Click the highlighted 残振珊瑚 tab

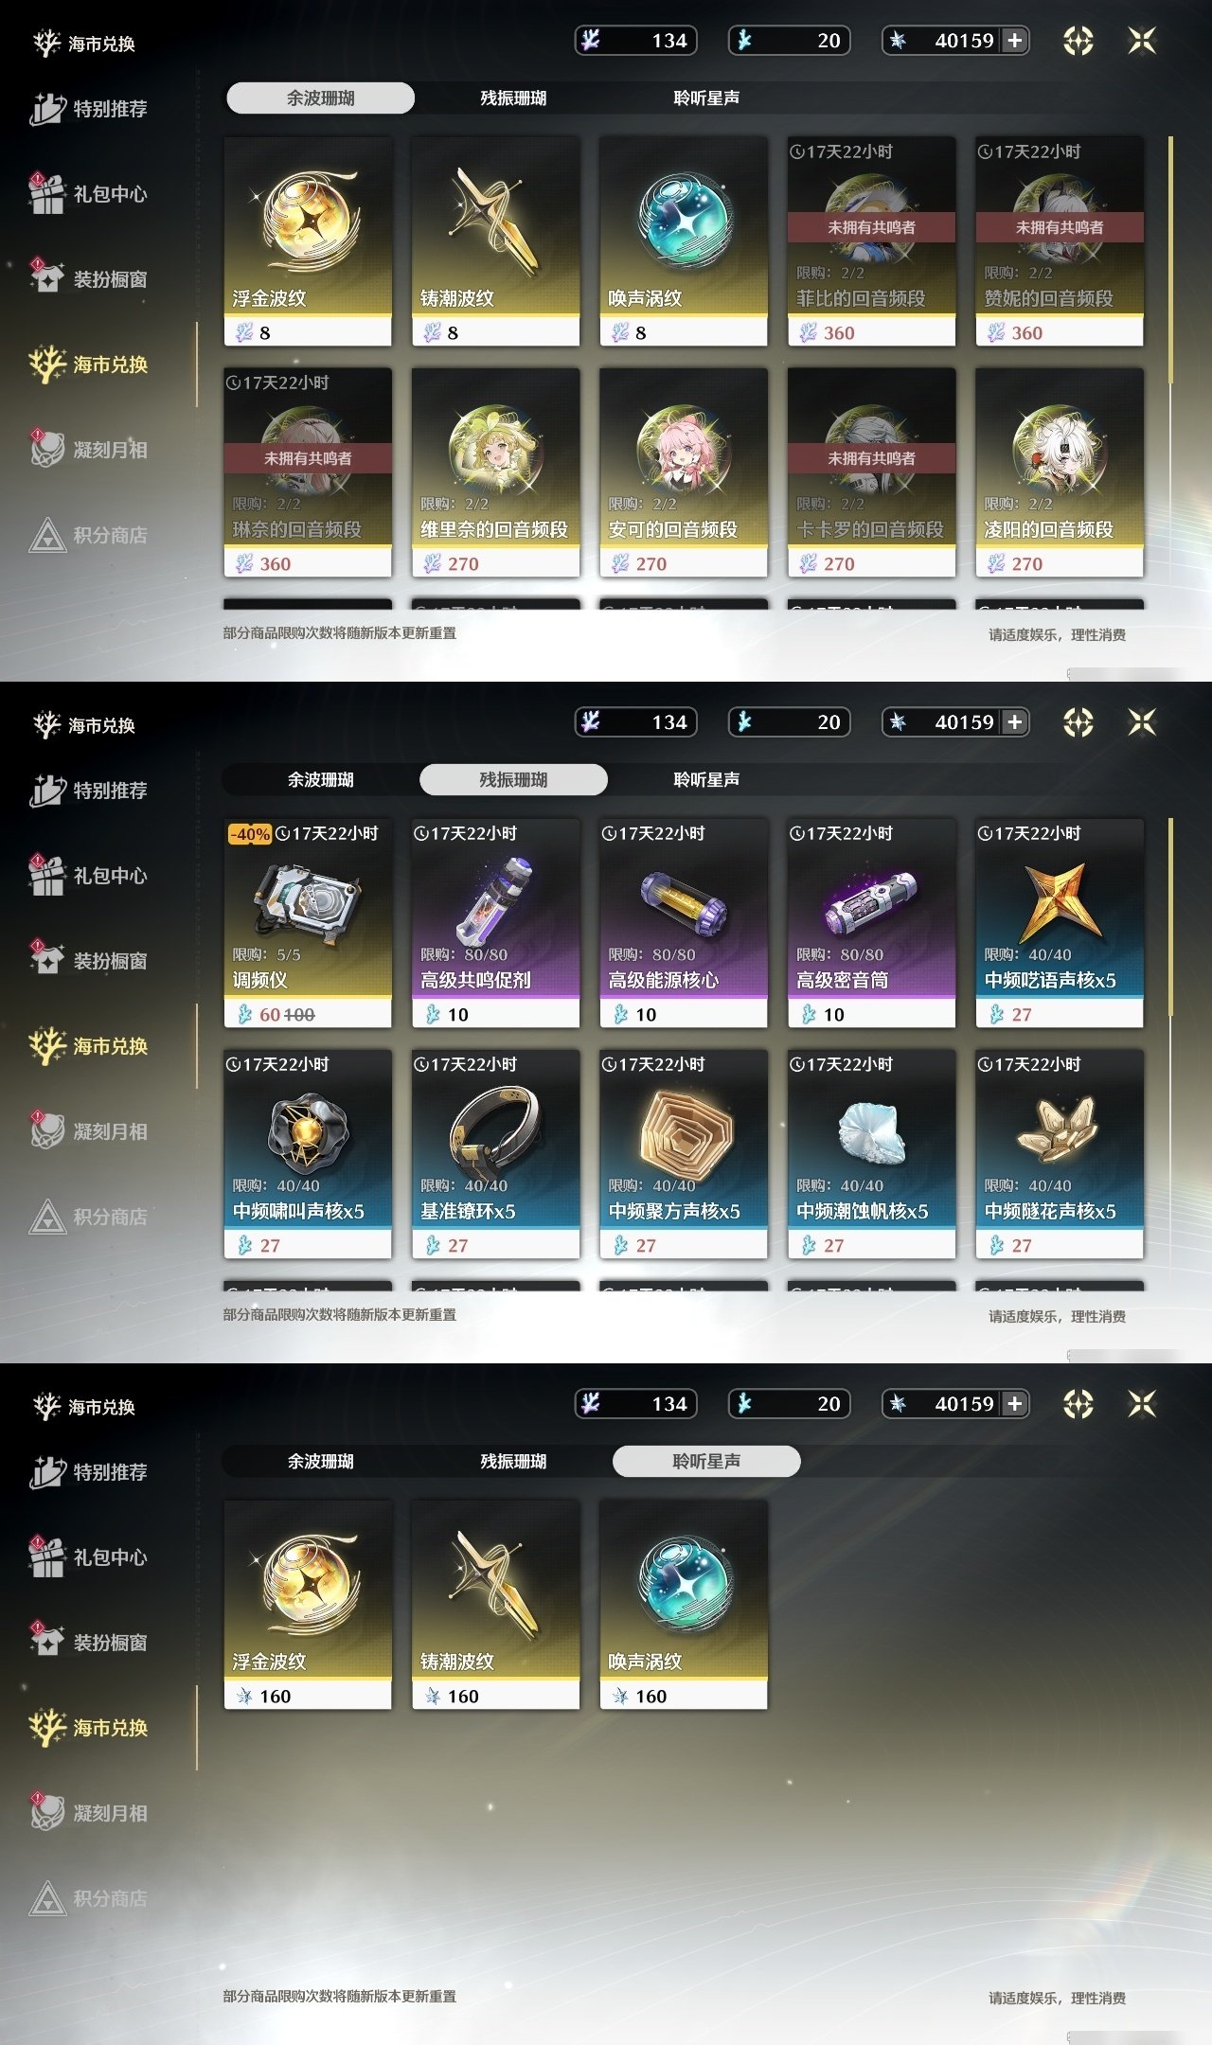[513, 779]
